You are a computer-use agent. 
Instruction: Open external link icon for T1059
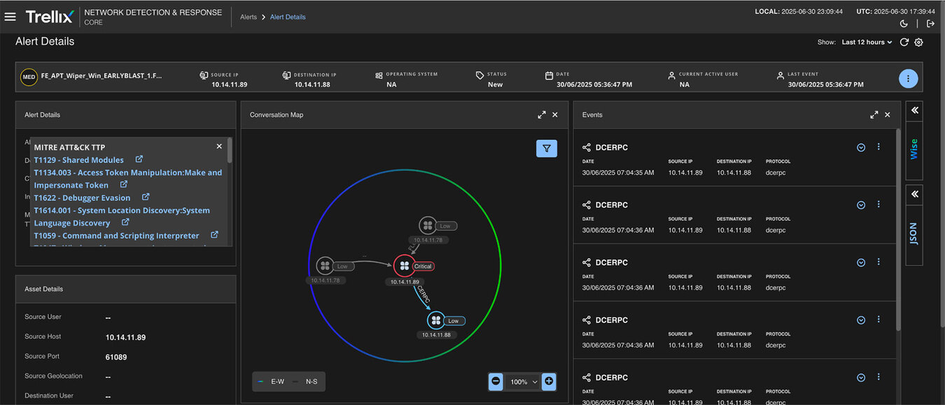(x=214, y=235)
